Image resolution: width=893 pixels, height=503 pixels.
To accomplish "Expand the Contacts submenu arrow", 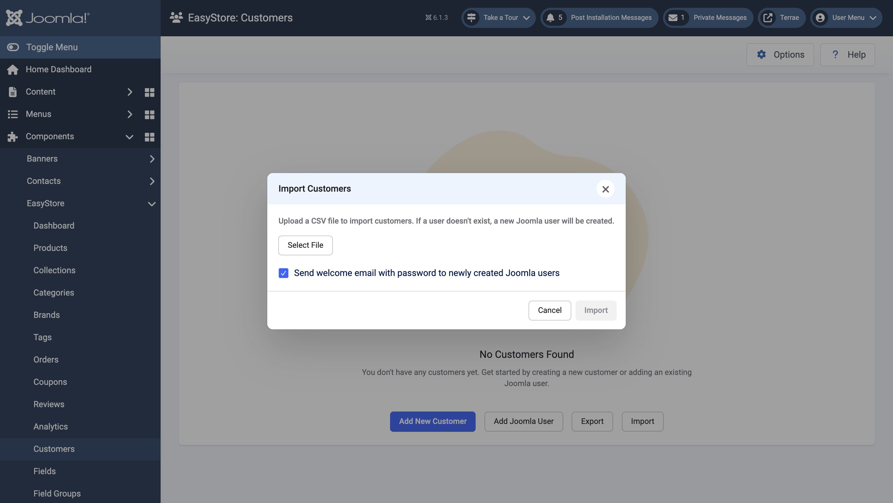I will click(152, 181).
